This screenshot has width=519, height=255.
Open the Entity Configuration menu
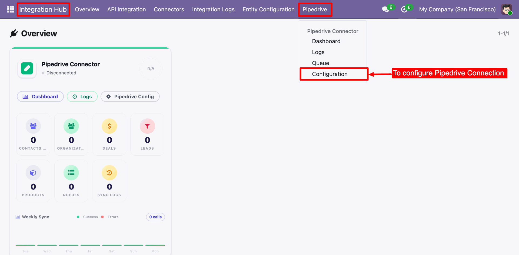(268, 9)
